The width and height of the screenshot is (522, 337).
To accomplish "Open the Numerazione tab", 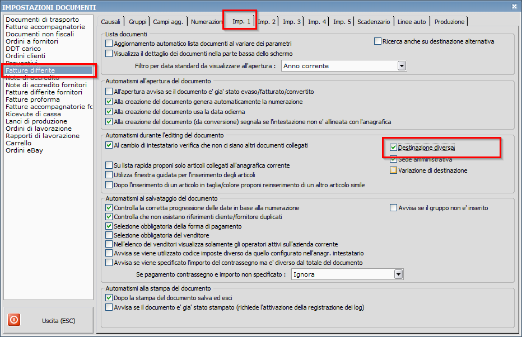I will (207, 22).
